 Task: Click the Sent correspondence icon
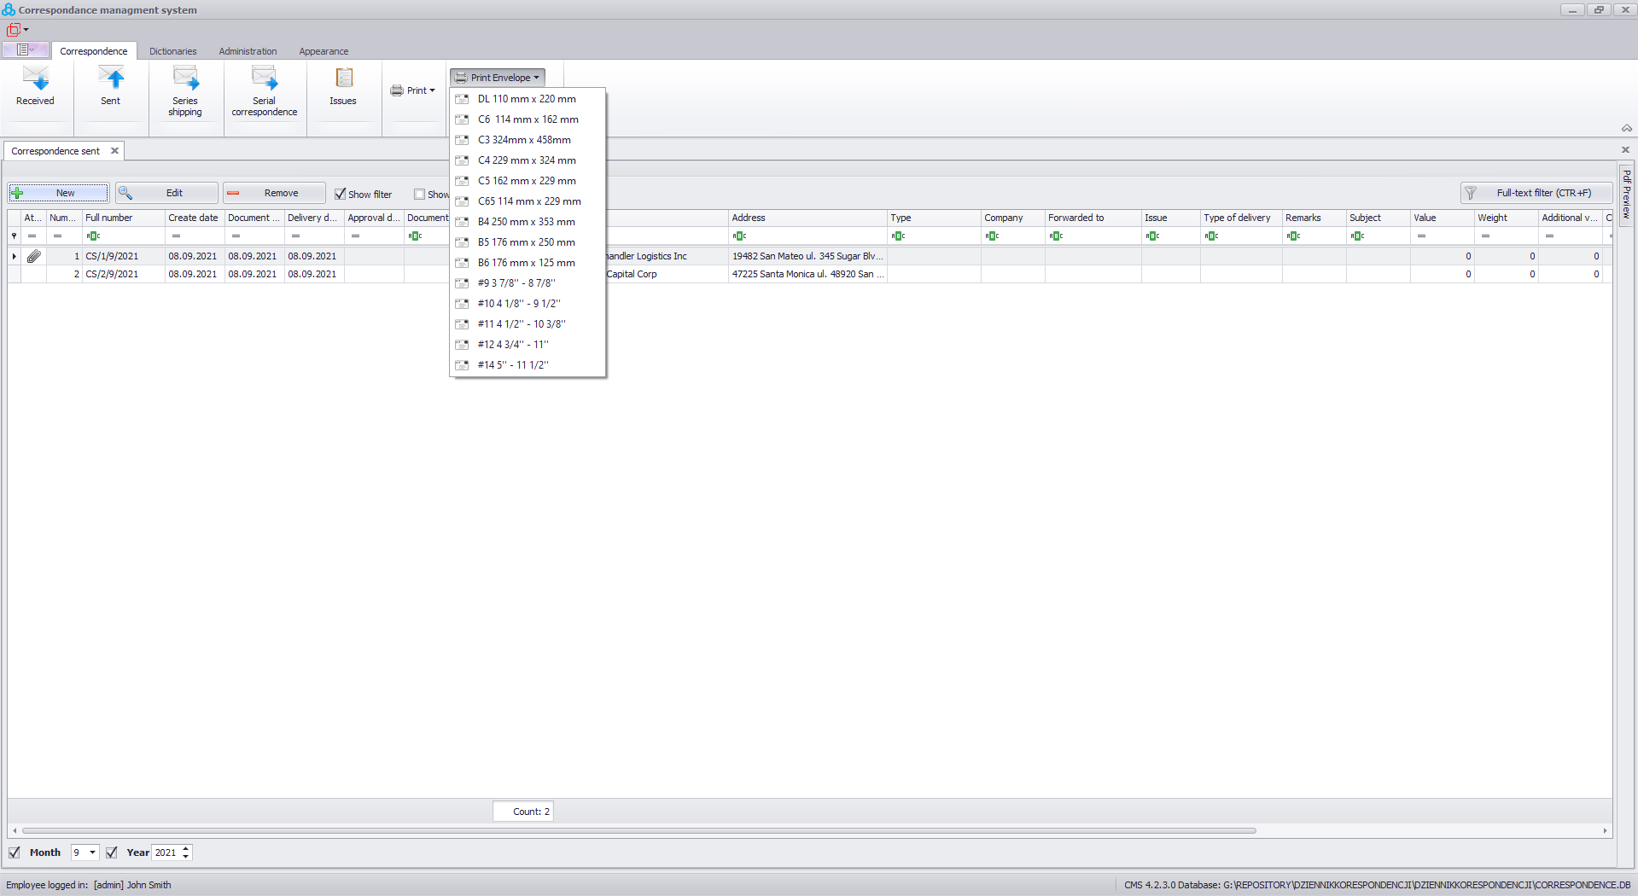(111, 79)
